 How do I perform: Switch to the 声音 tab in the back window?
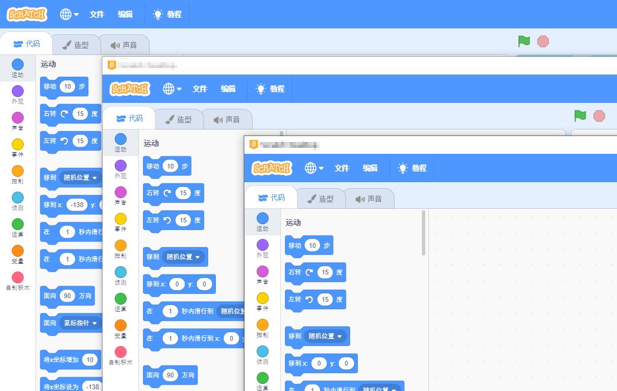pos(124,45)
